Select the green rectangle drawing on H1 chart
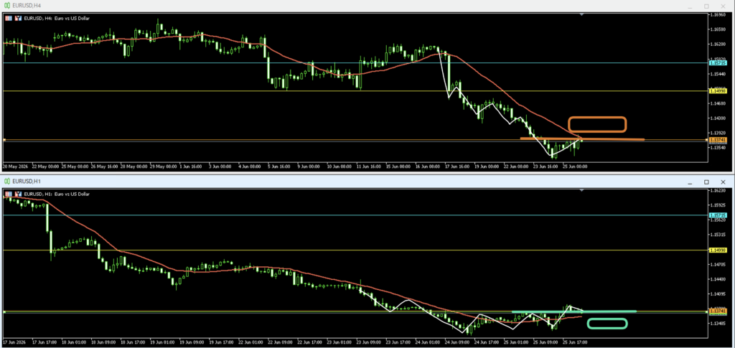This screenshot has width=735, height=348. tap(607, 323)
